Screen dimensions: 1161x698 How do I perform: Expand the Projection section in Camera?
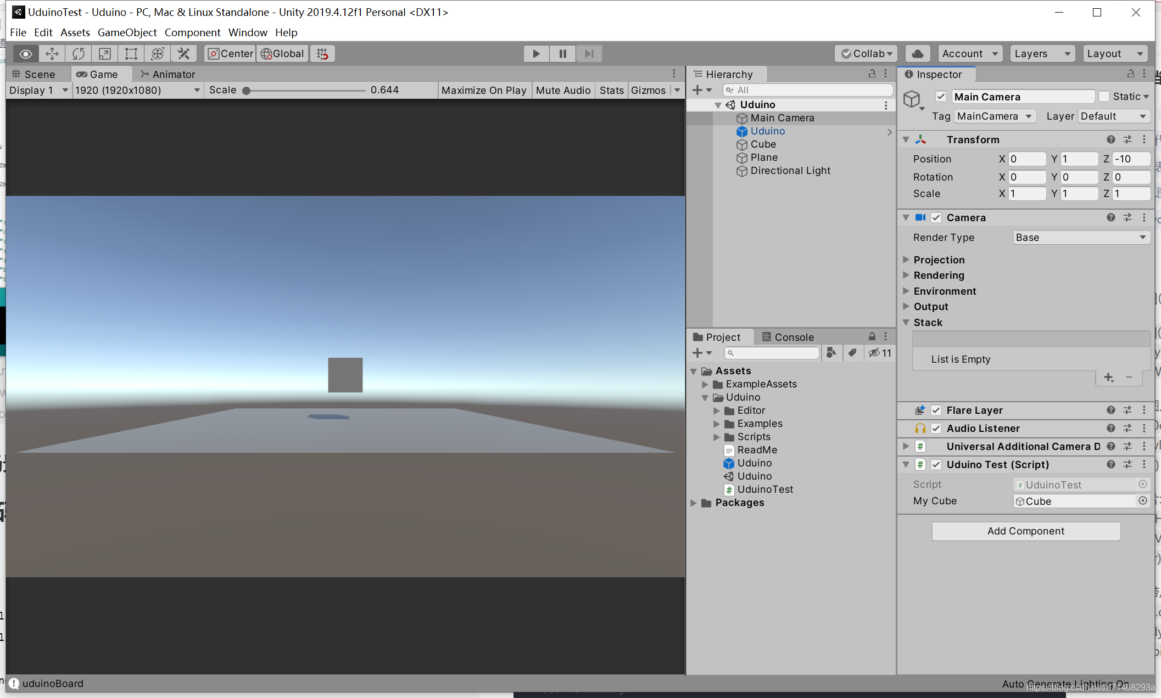tap(907, 260)
